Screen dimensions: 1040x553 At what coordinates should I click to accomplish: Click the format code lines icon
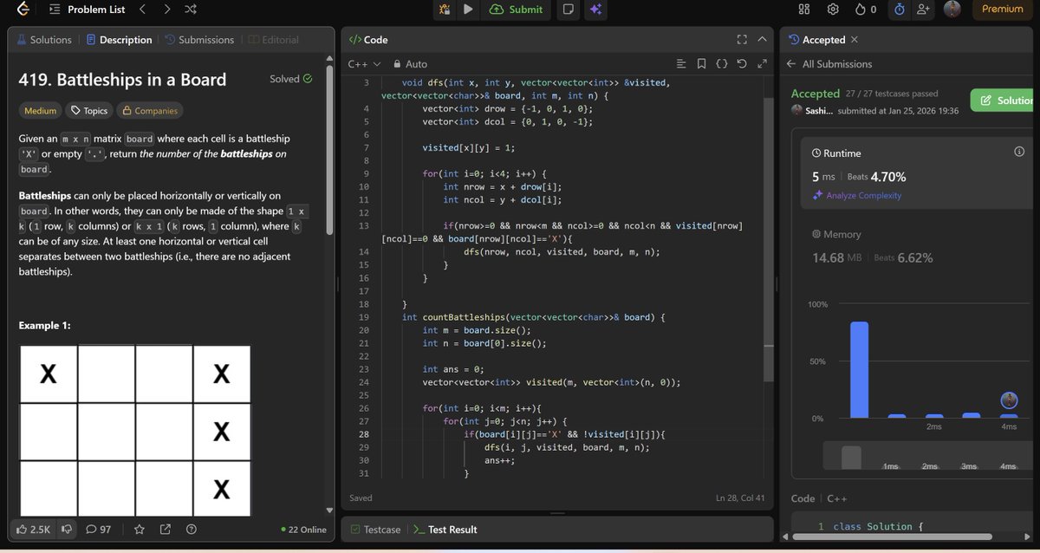coord(681,63)
